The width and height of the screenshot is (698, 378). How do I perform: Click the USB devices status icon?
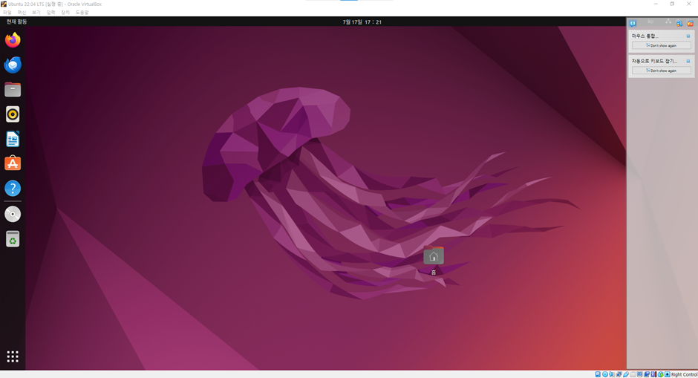626,374
